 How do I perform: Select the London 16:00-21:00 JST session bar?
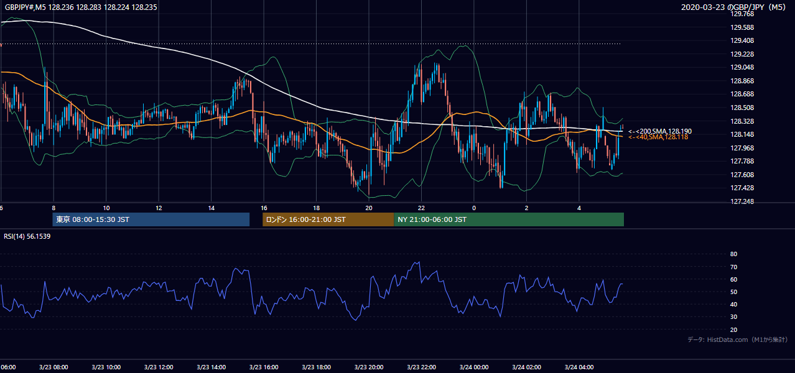click(x=328, y=219)
